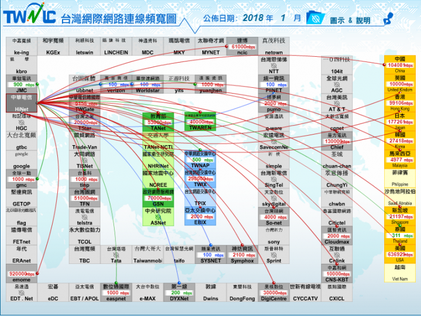
Task: Click the no-link icon in TISNet cell
Action: pyautogui.click(x=84, y=160)
